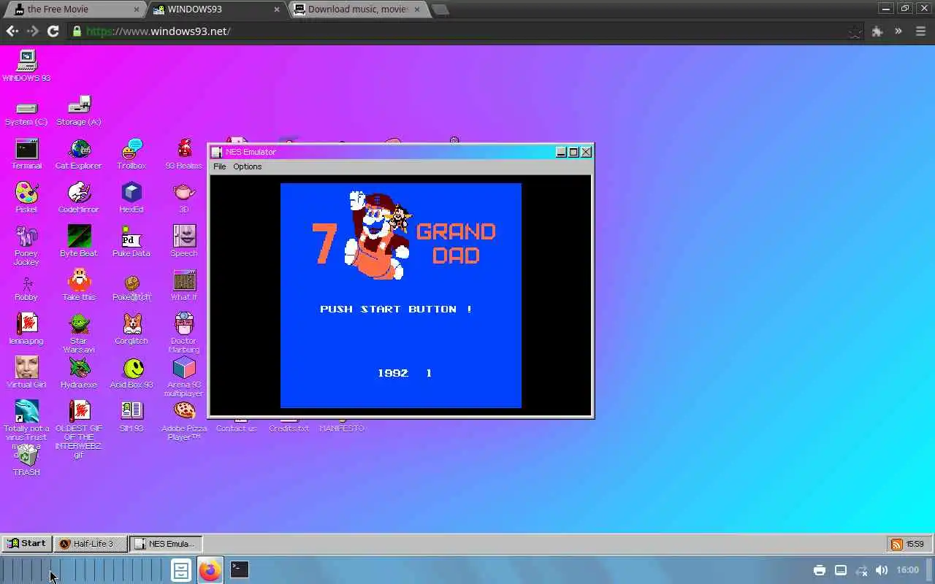This screenshot has height=584, width=935.
Task: Open the Options menu in NES Emulator
Action: tap(247, 166)
